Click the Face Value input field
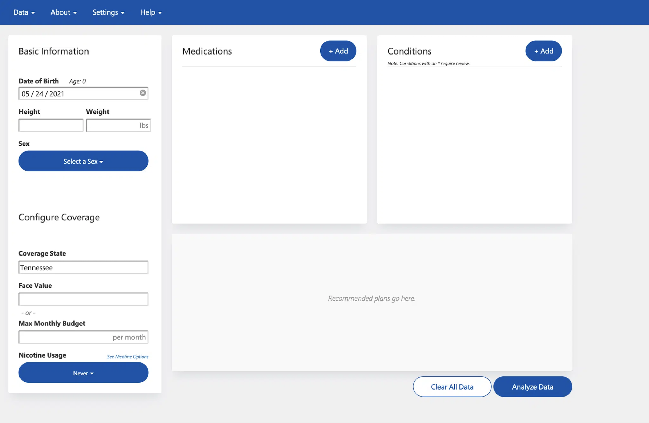649x423 pixels. click(83, 299)
